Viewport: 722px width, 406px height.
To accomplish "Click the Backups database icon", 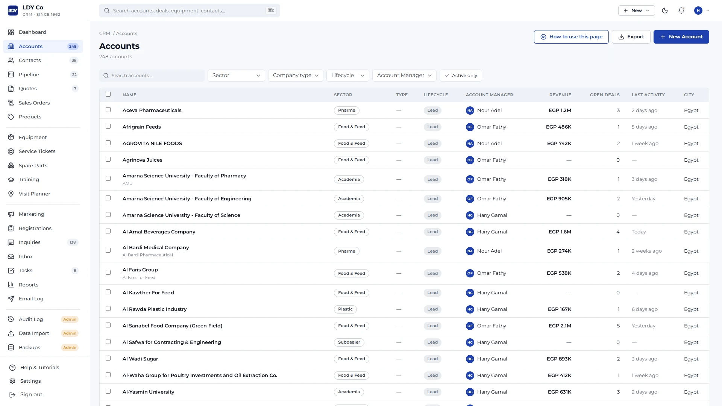I will [11, 347].
